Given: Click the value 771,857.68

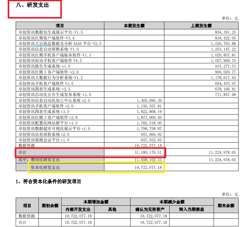Looking at the screenshot, I should coord(225,95).
